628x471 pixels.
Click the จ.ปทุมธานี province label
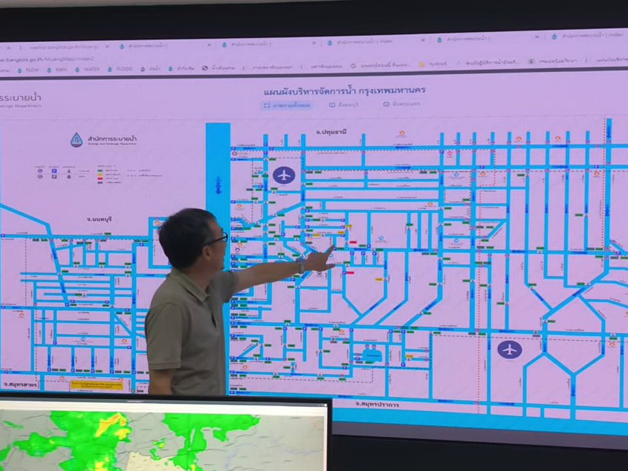tap(330, 131)
